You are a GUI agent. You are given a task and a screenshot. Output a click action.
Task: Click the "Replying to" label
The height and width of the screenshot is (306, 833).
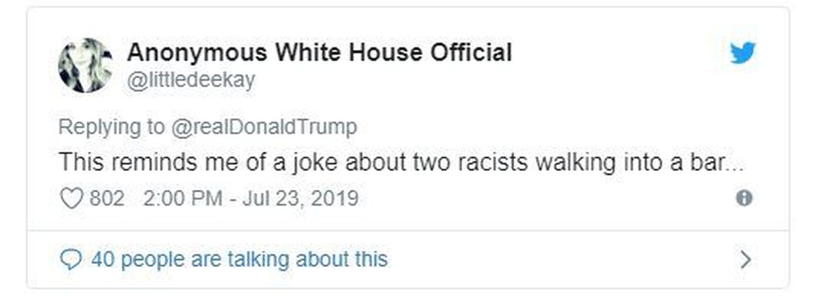click(x=111, y=127)
